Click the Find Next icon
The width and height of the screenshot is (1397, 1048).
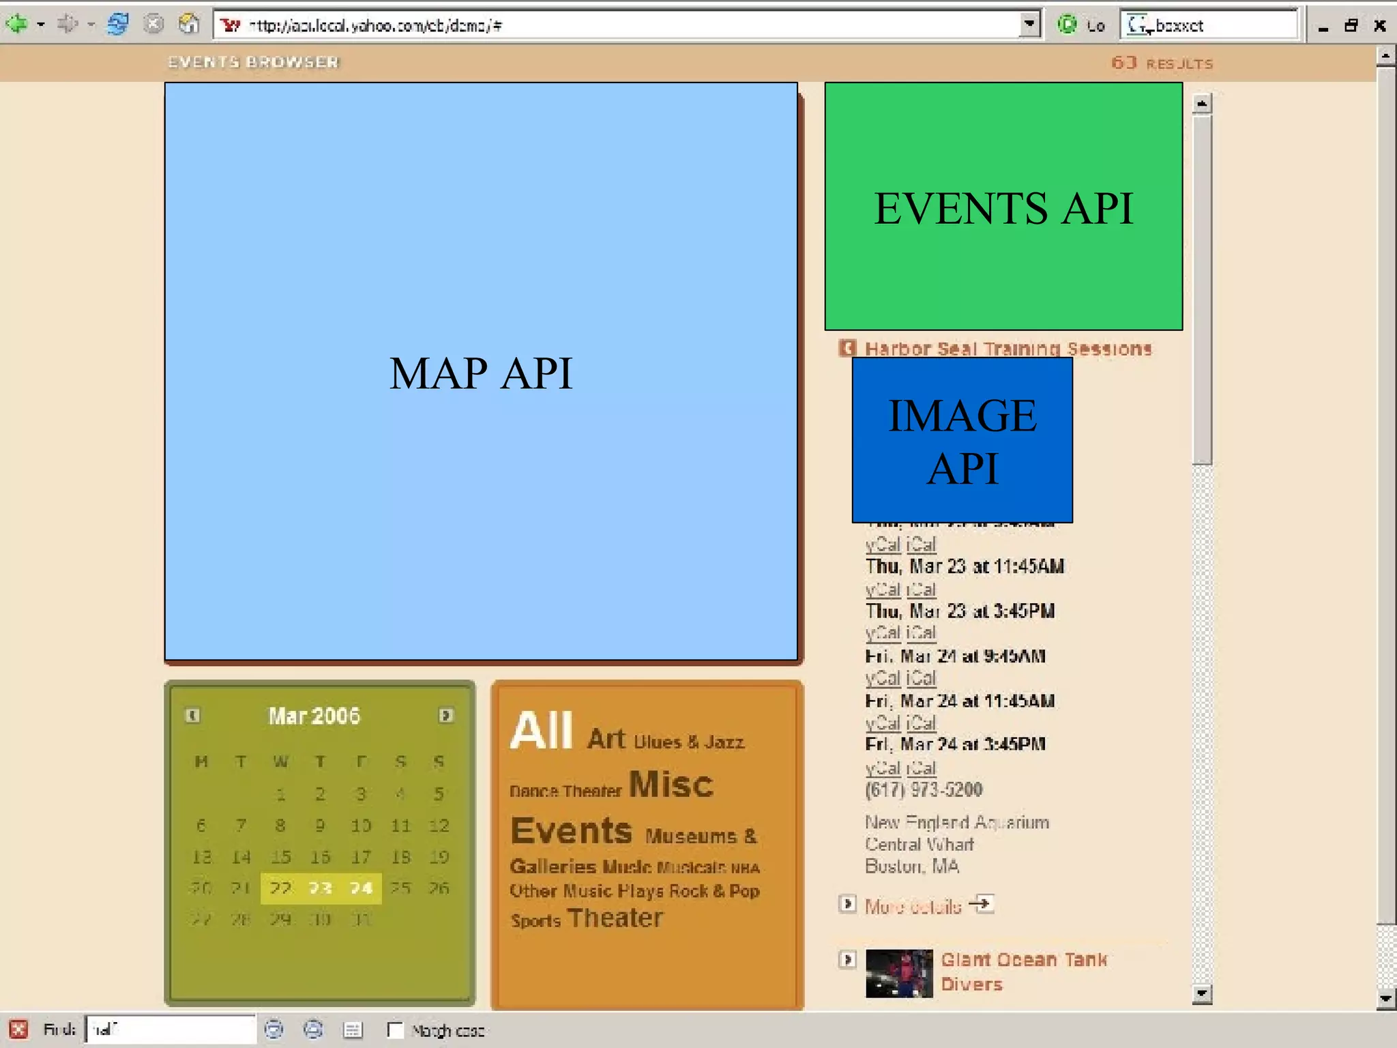pyautogui.click(x=274, y=1029)
